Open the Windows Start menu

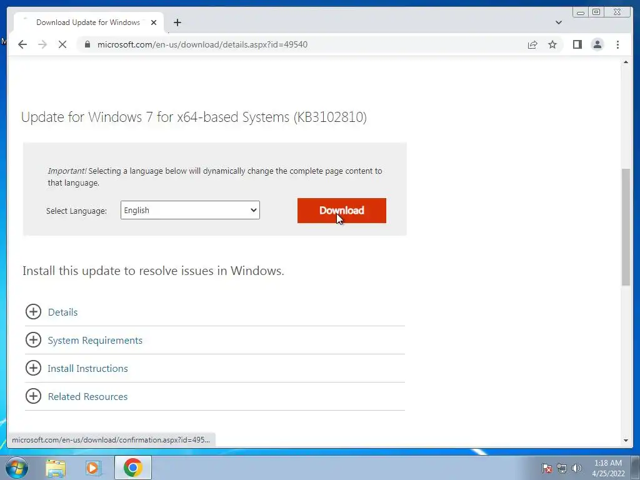(17, 467)
